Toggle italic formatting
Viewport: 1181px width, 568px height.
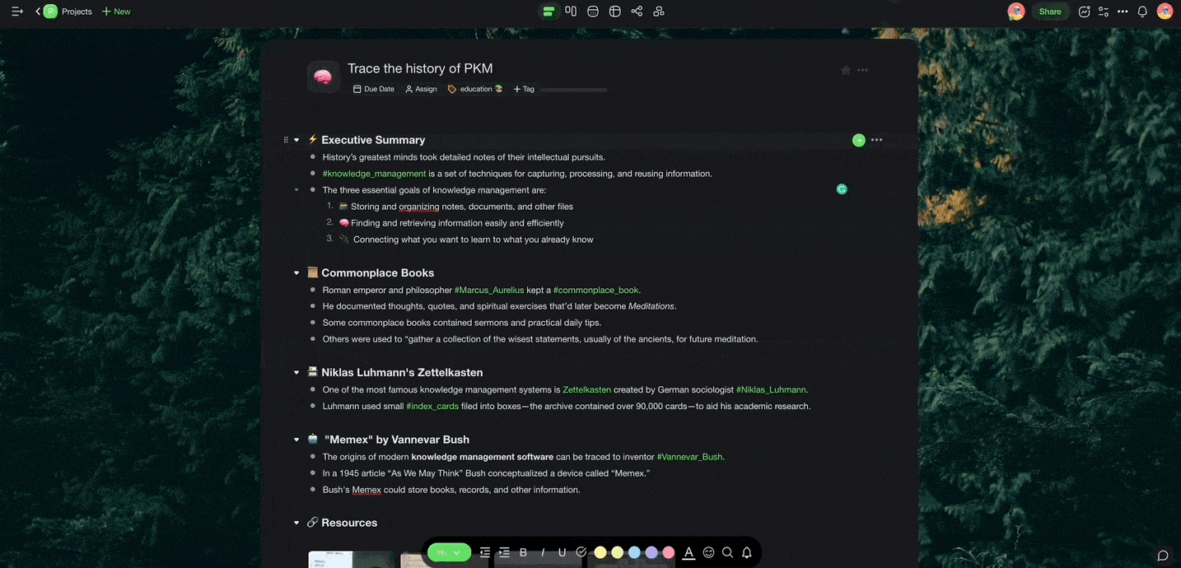click(542, 552)
